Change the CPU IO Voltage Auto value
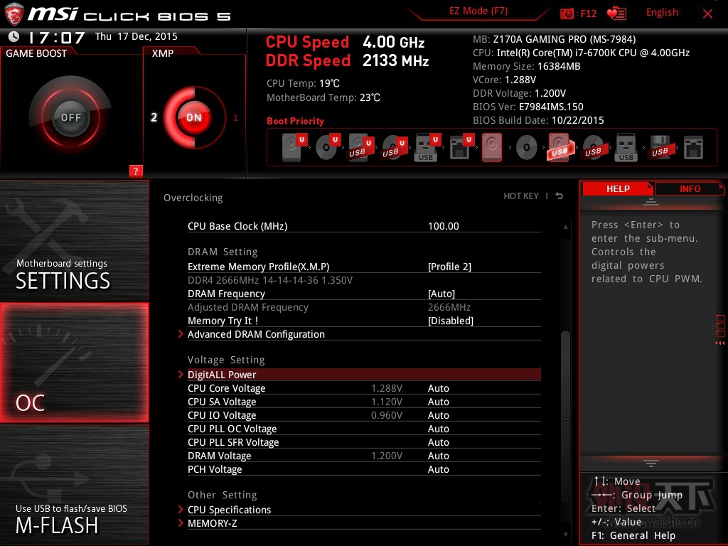Viewport: 728px width, 546px height. pyautogui.click(x=438, y=414)
